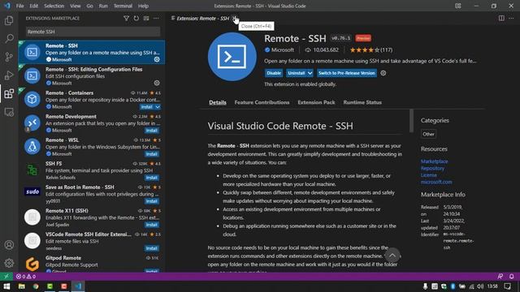
Task: Click the Remote - SSH large extension logo
Action: click(232, 57)
